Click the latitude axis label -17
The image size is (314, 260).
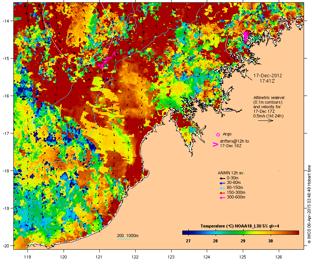tap(5, 133)
